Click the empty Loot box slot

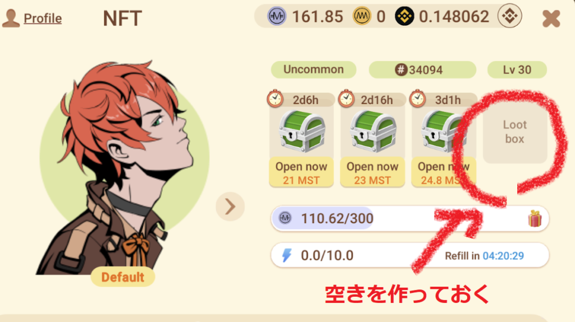[x=515, y=132]
